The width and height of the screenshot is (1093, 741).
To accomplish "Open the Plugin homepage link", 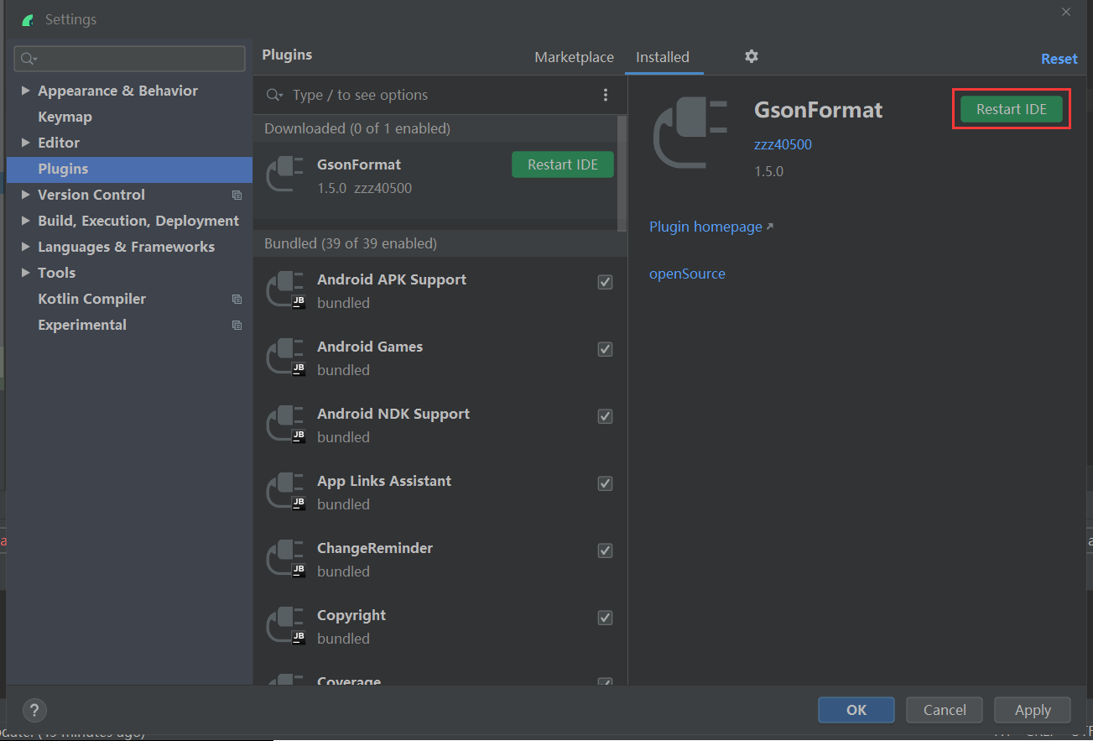I will point(705,226).
